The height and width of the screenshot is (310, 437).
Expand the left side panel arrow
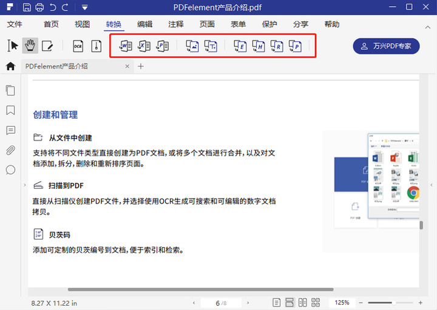24,185
